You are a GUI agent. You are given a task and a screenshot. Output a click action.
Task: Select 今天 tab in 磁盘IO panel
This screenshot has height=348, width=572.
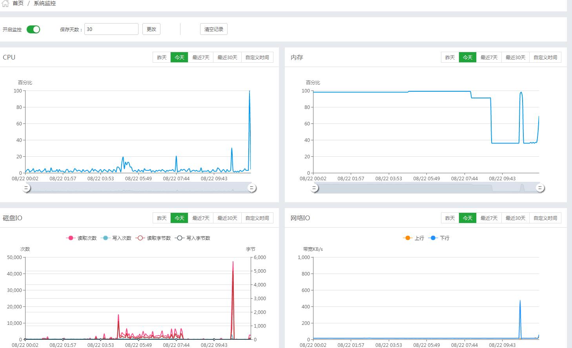click(x=179, y=218)
